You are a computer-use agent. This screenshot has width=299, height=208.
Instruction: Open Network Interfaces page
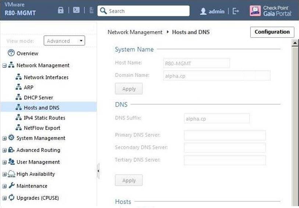[46, 77]
